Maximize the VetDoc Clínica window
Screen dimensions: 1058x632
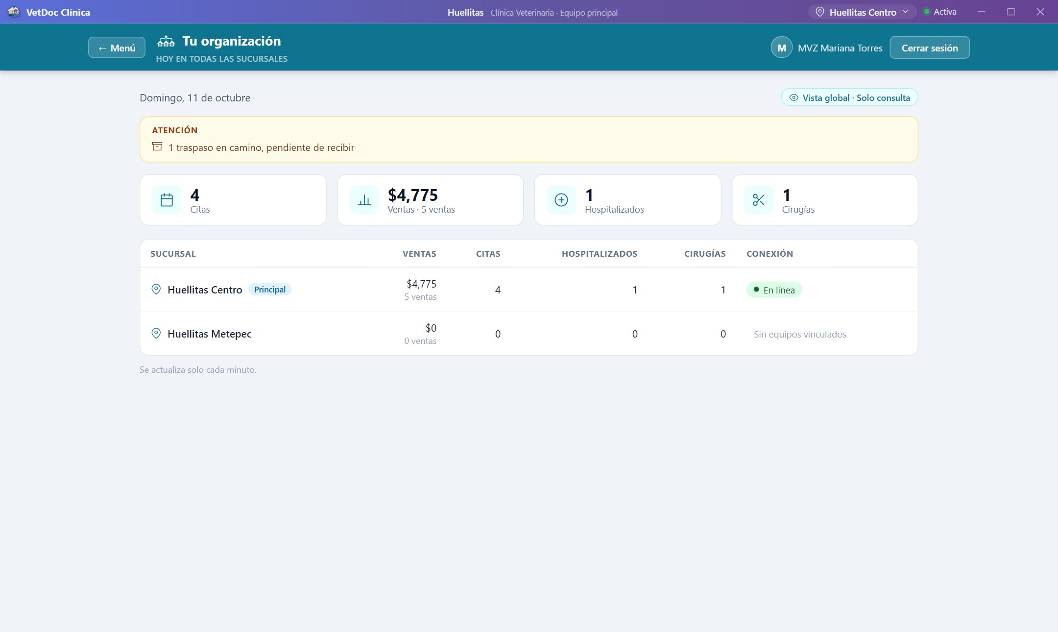[x=1011, y=12]
